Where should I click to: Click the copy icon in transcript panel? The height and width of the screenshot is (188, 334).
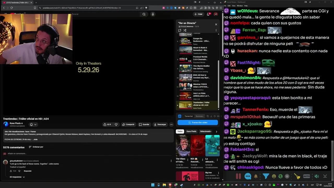tap(208, 116)
